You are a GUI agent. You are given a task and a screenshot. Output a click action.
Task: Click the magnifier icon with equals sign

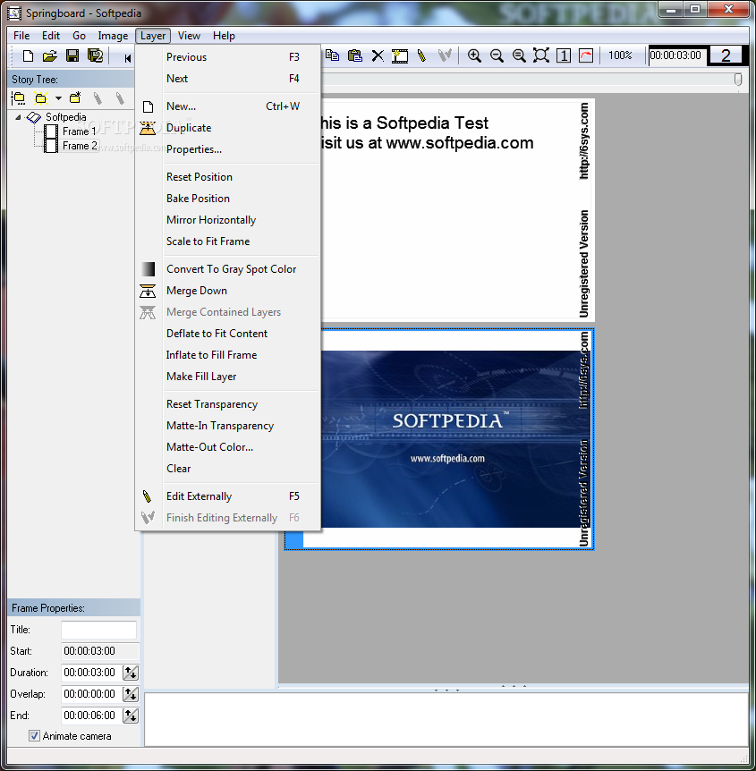click(x=519, y=55)
